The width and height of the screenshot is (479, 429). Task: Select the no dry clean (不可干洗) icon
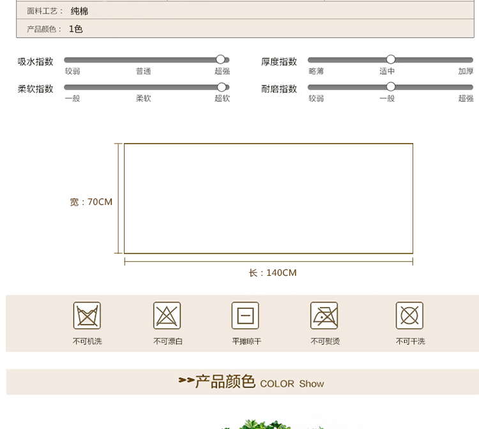click(x=409, y=316)
